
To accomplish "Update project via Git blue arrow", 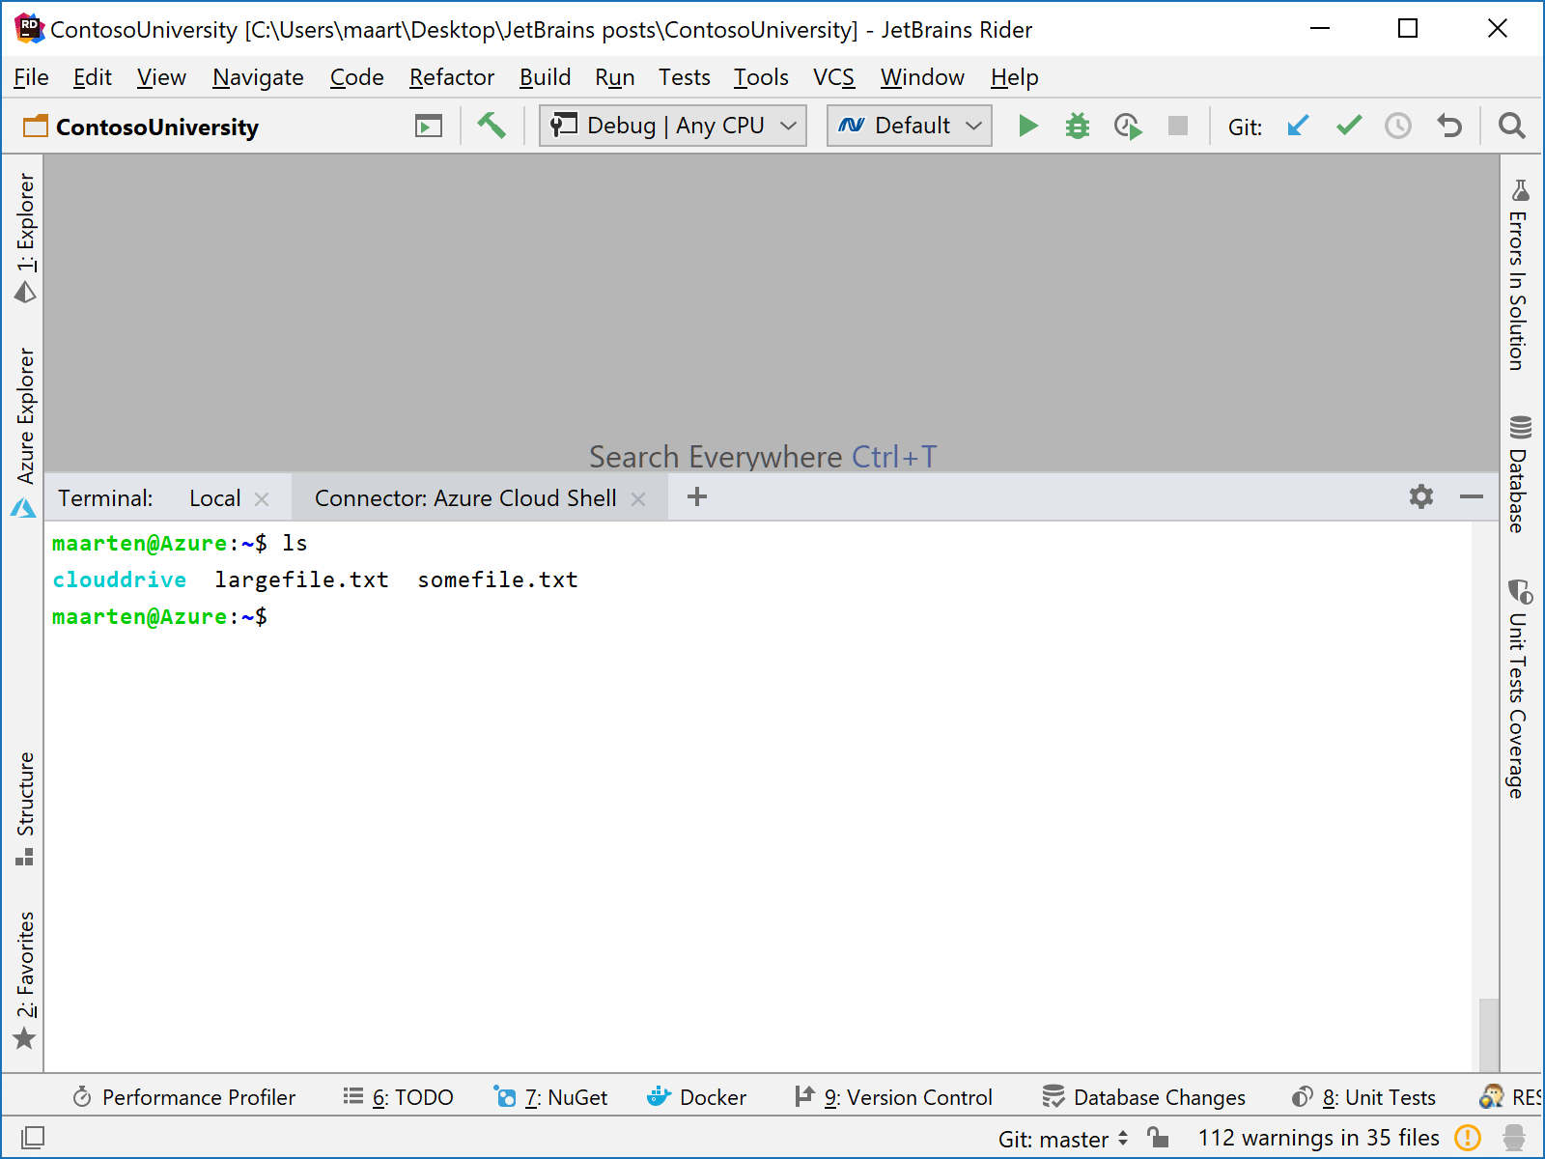I will [x=1298, y=126].
